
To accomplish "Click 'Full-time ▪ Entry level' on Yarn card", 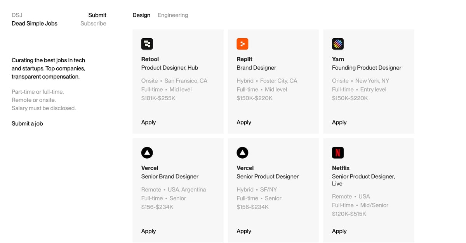I will coord(359,89).
